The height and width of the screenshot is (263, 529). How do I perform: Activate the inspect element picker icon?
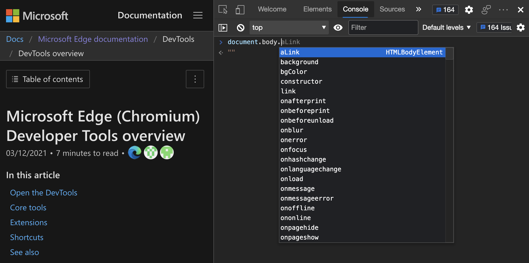[223, 9]
